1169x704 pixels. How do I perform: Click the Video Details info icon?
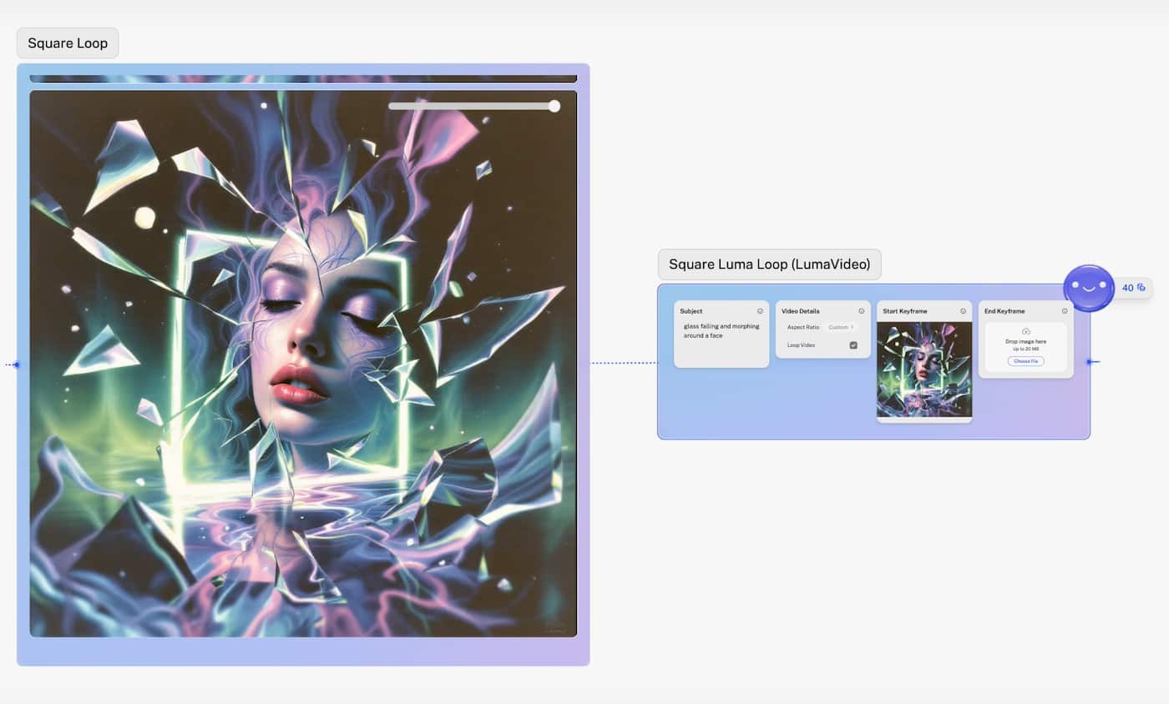coord(861,310)
